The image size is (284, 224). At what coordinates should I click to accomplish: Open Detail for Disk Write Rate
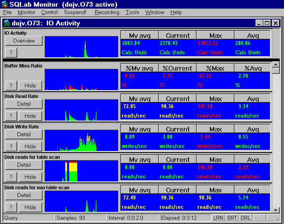24,135
